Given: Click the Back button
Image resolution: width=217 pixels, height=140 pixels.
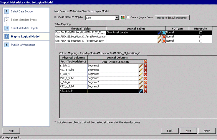Looking at the screenshot, I should (x=170, y=131).
